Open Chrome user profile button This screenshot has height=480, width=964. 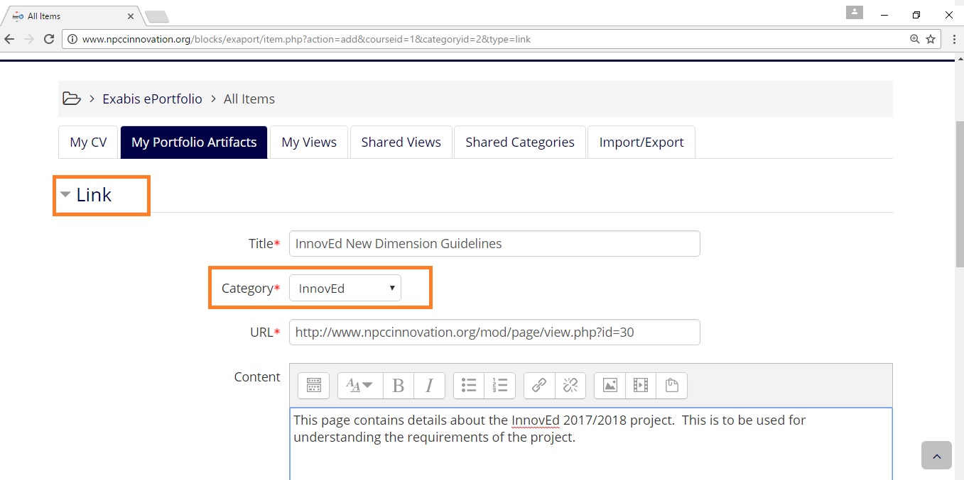click(854, 13)
